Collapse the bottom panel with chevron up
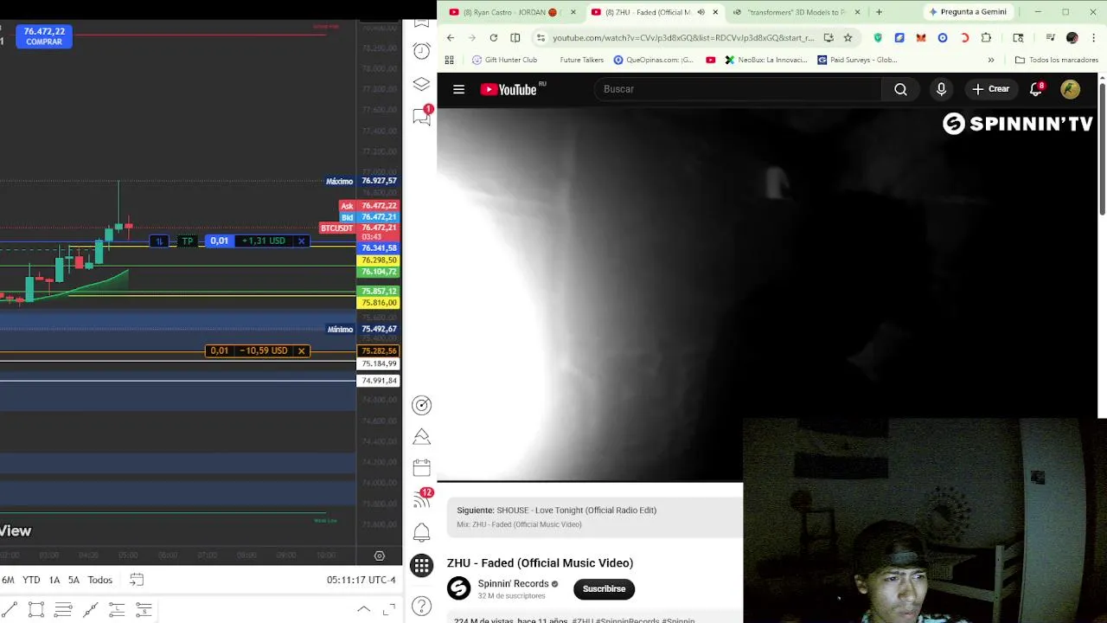The image size is (1107, 623). (x=364, y=609)
